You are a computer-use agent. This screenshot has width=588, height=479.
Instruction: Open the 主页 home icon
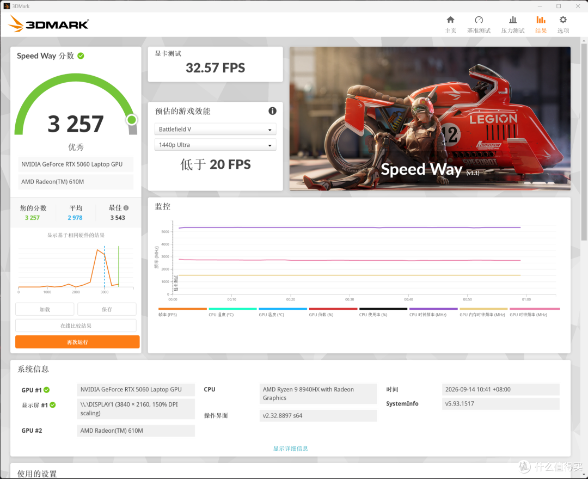(x=450, y=20)
